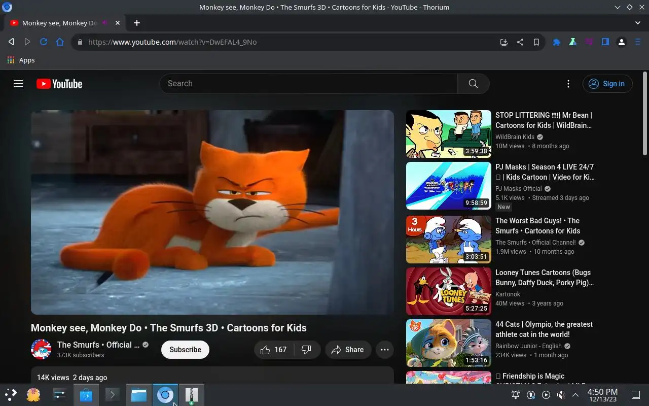Screen dimensions: 649x406
Task: Open the updates tray icon
Action: click(531, 395)
